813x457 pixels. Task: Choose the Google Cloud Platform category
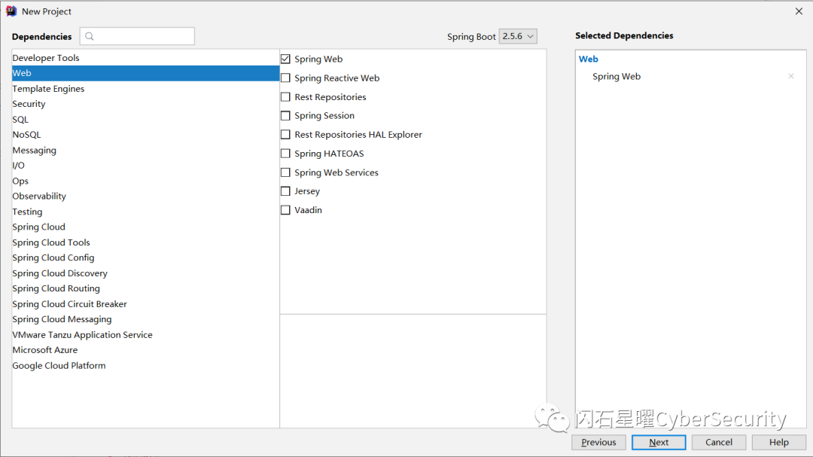click(146, 365)
